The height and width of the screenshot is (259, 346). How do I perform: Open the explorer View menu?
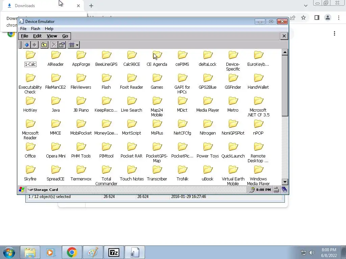52,36
